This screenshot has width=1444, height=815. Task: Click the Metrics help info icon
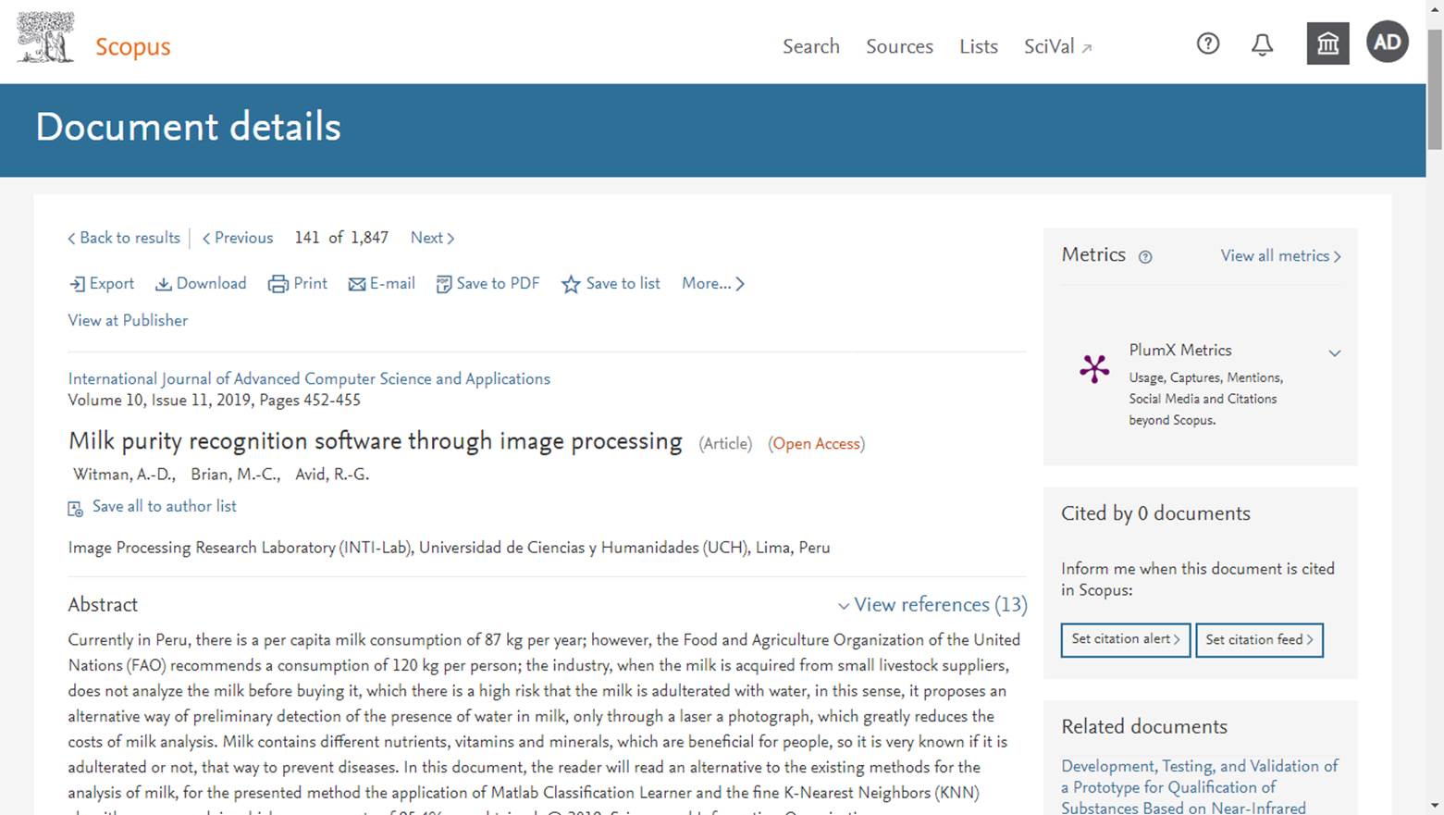point(1145,257)
